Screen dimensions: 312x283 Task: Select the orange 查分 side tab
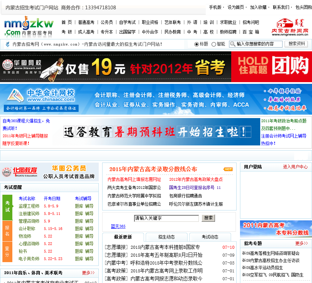point(7,252)
